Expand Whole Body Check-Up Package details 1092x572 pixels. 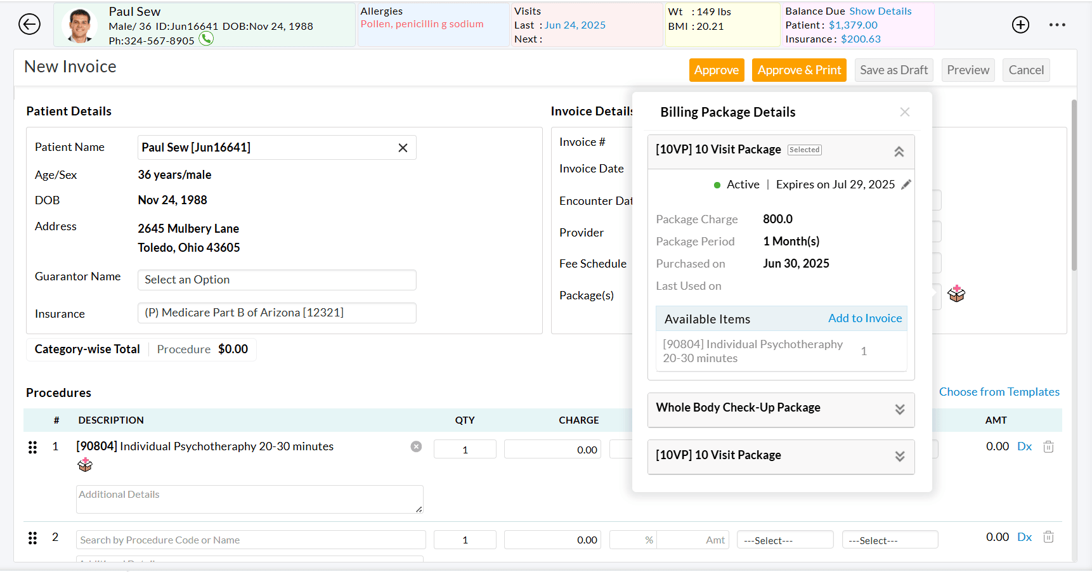900,410
